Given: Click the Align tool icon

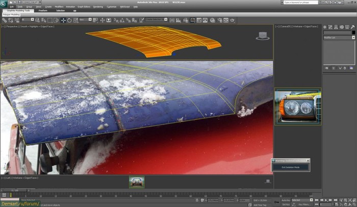Looking at the screenshot, I should click(178, 20).
